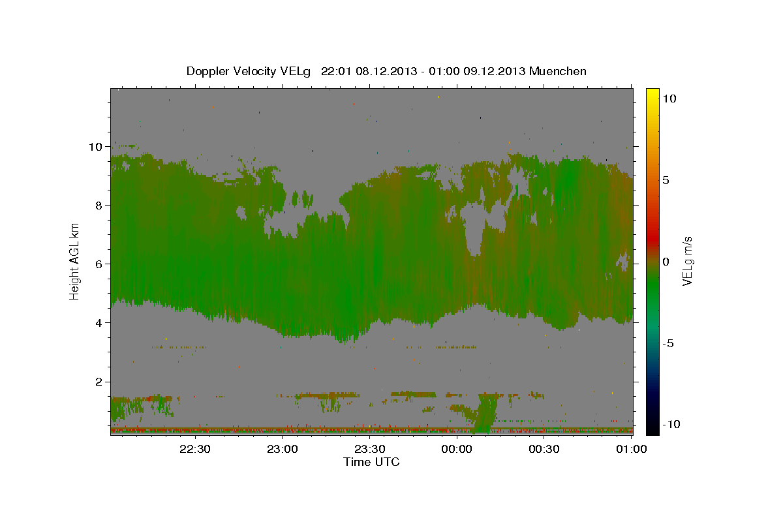Viewport: 783px width, 522px height.
Task: Click the '22:30' time tick label
Action: tap(195, 449)
